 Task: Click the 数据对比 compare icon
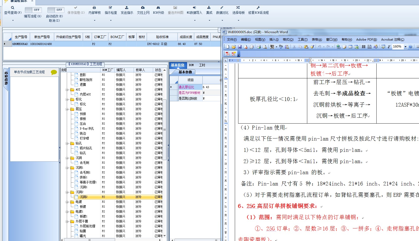coord(222,8)
